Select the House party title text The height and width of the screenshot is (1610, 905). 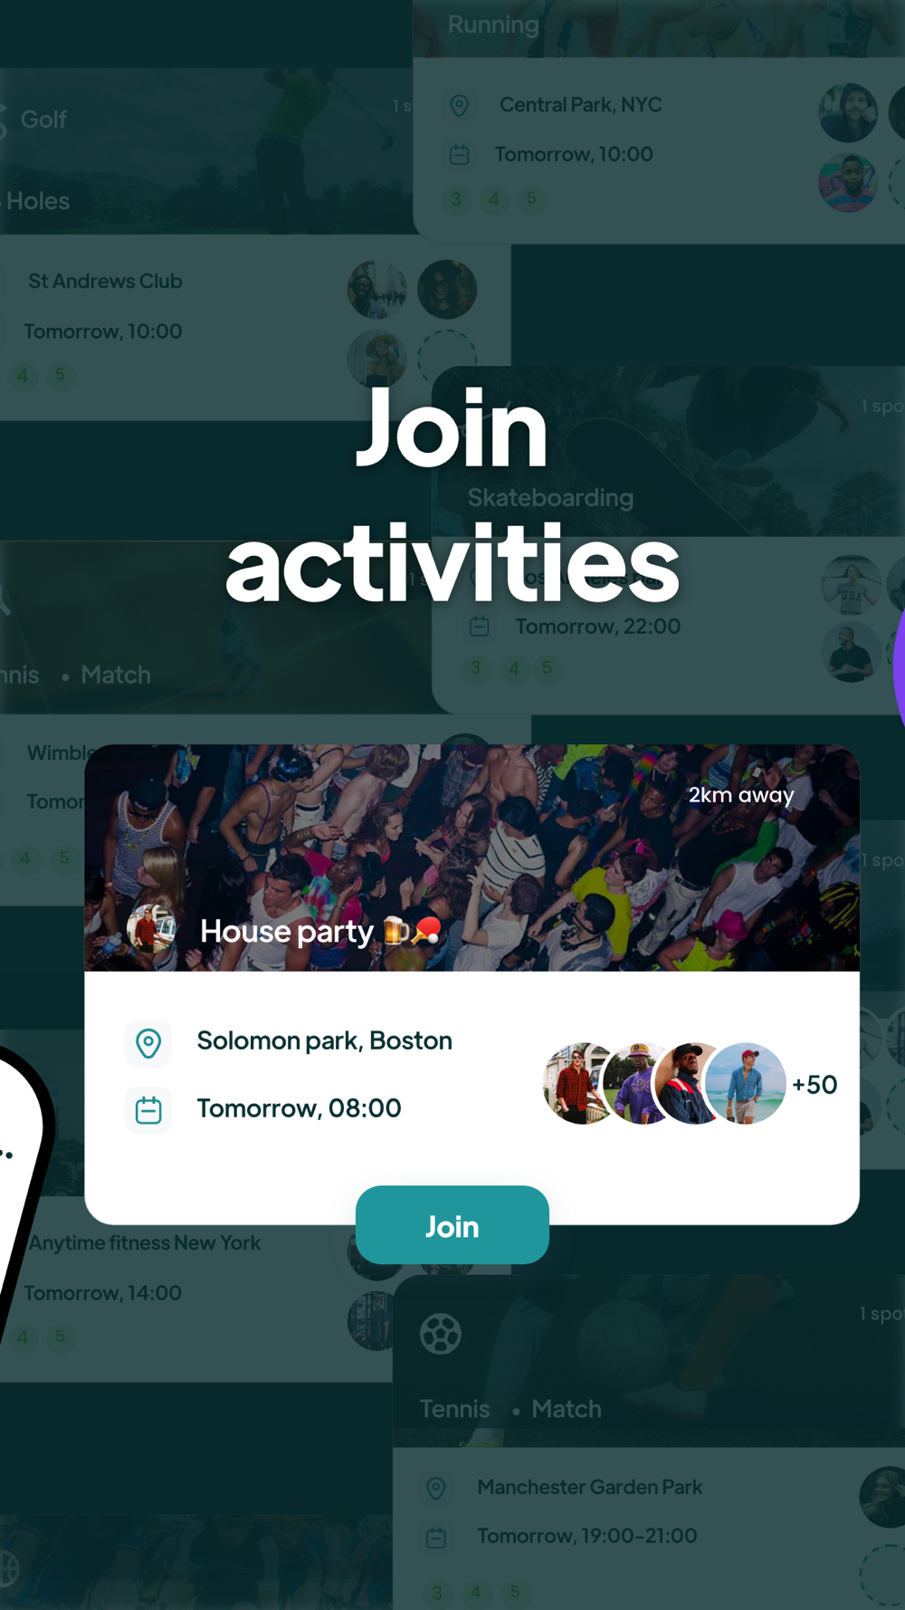287,931
